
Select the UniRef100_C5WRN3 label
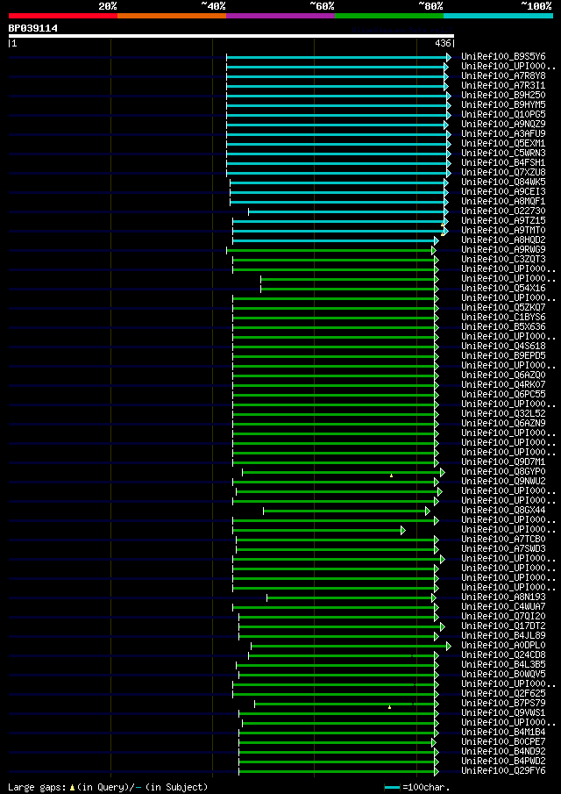click(x=503, y=153)
